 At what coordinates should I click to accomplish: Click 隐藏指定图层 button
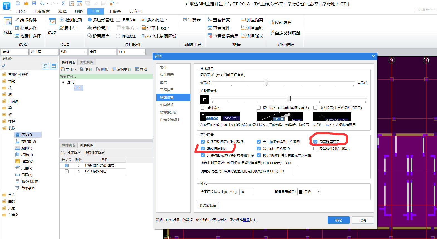tap(95, 152)
